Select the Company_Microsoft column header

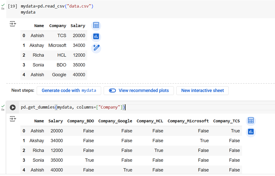tap(188, 121)
